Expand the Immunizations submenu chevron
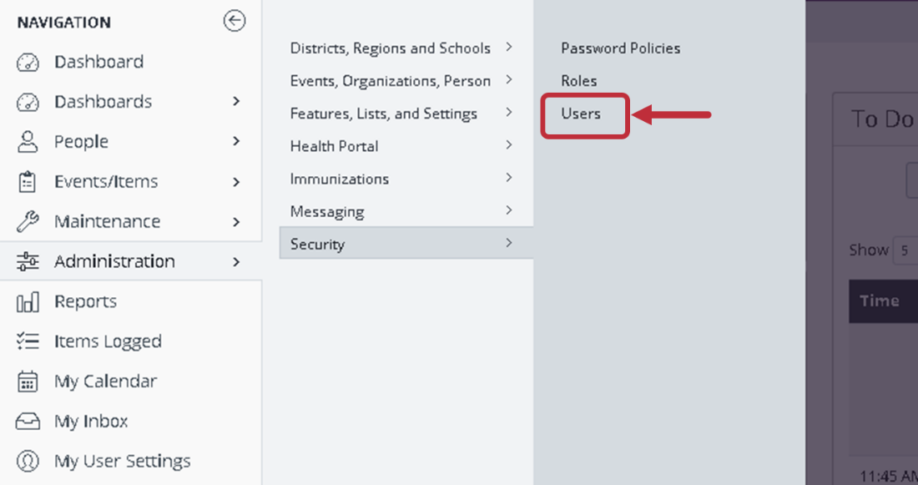The height and width of the screenshot is (485, 918). pos(508,178)
